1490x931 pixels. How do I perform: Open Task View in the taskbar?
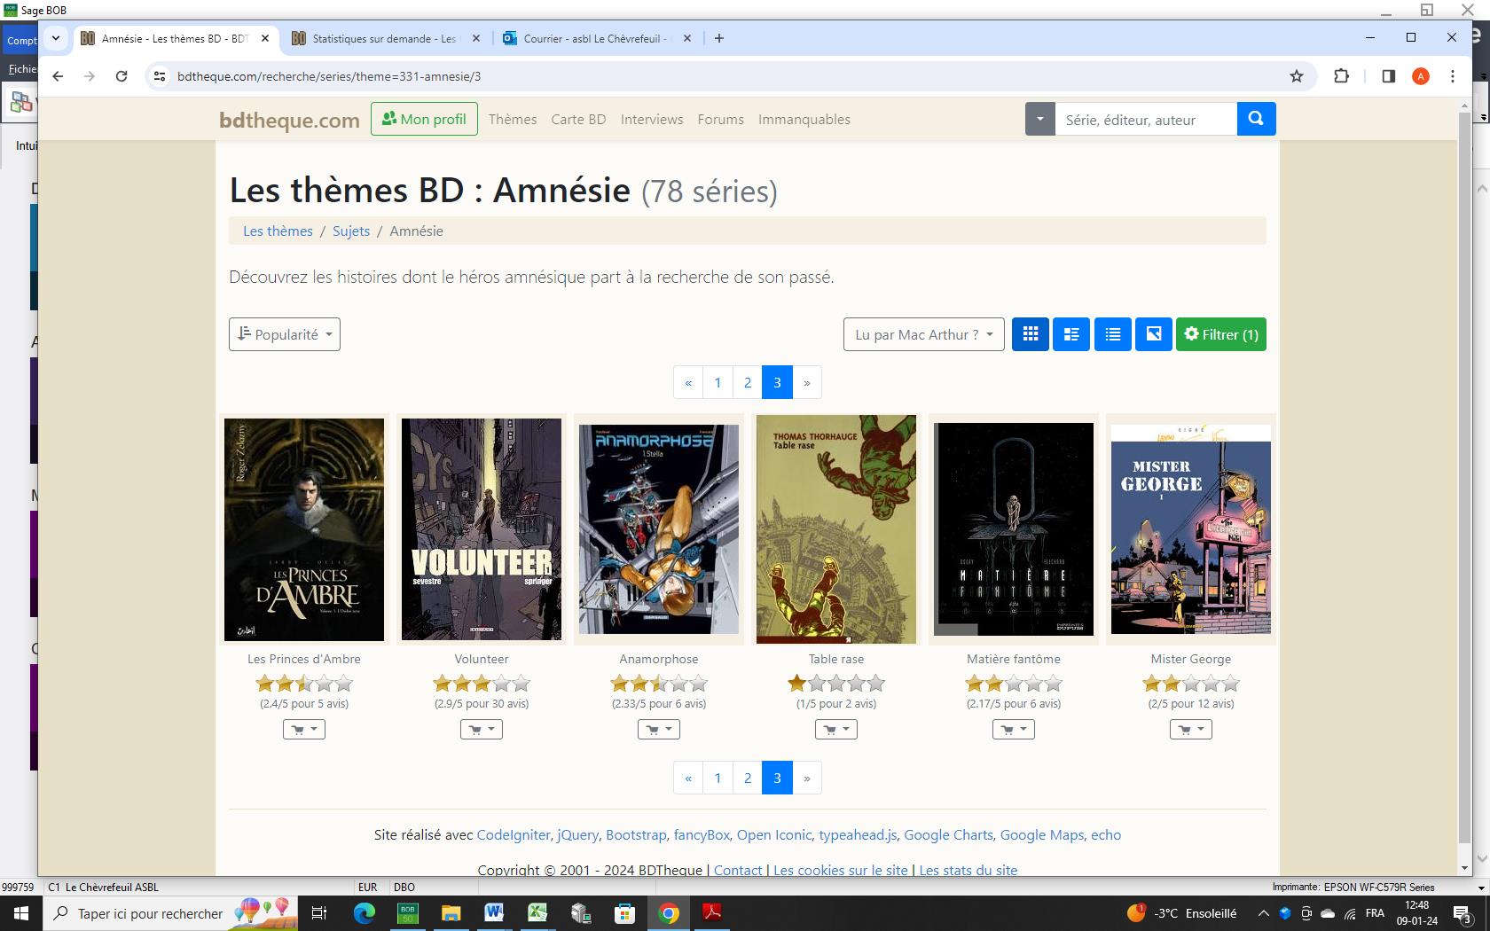[x=319, y=913]
